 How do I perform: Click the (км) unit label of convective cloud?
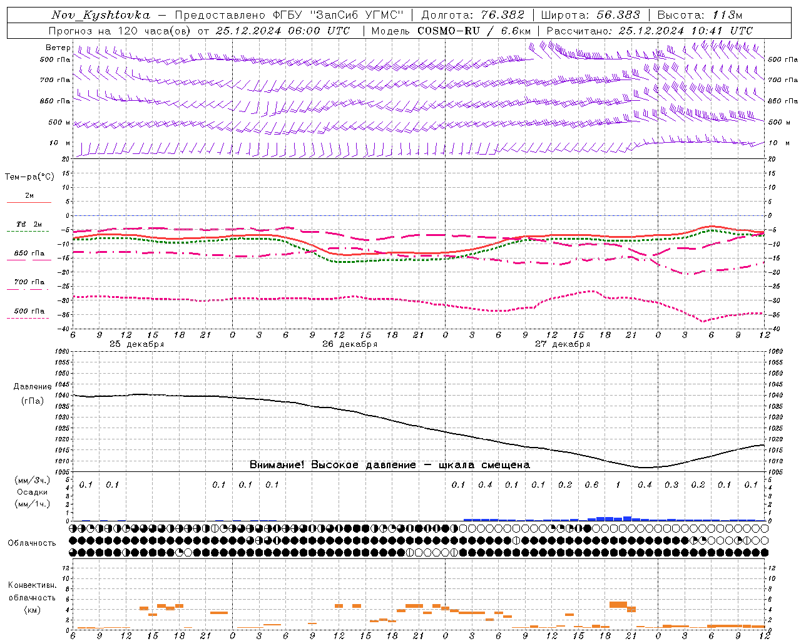32,610
